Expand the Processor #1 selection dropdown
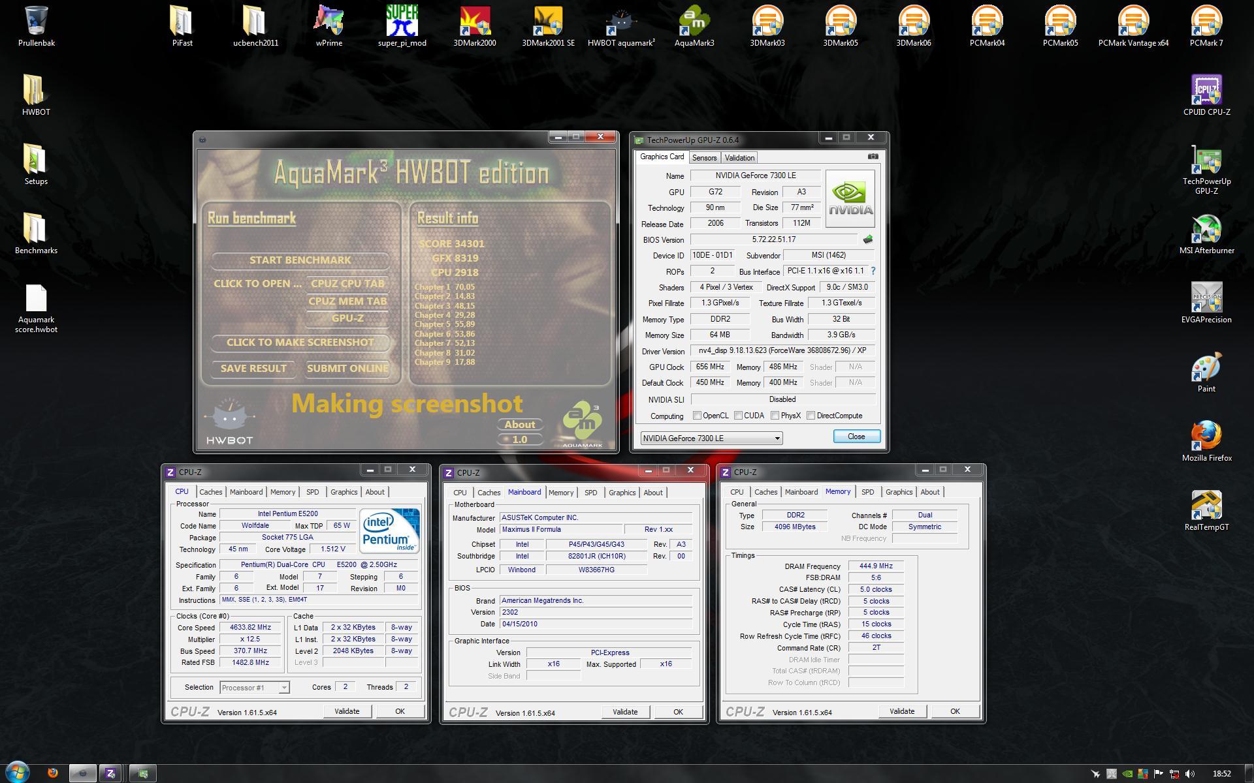Viewport: 1254px width, 783px height. coord(284,688)
